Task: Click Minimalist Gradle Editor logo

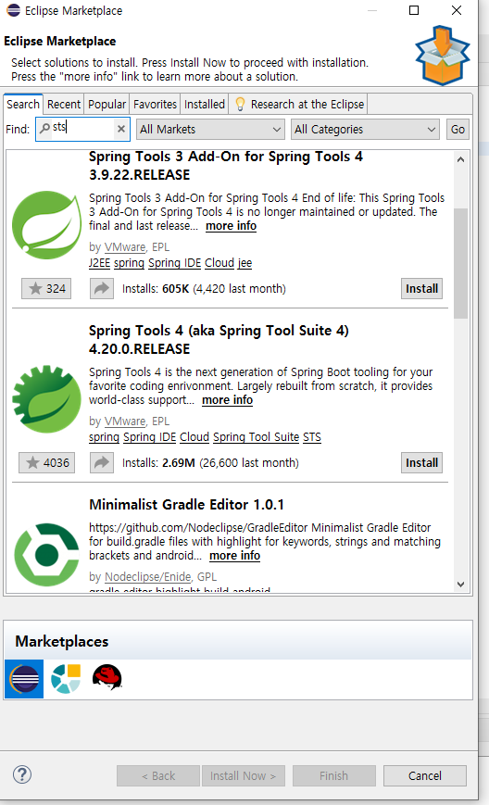Action: (46, 555)
